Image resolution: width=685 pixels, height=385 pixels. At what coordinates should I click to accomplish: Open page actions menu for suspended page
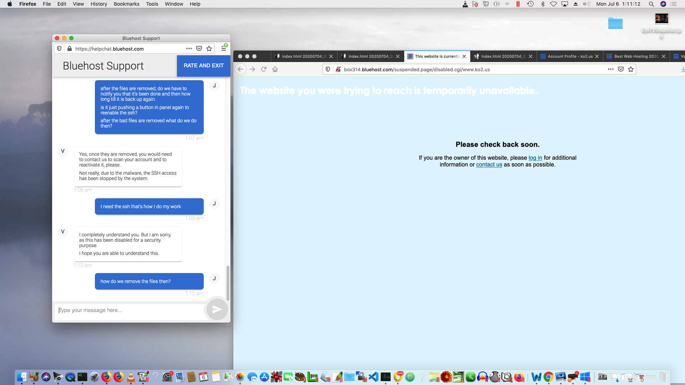(x=611, y=69)
